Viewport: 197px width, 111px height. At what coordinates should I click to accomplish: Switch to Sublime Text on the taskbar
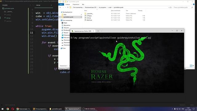(40, 109)
